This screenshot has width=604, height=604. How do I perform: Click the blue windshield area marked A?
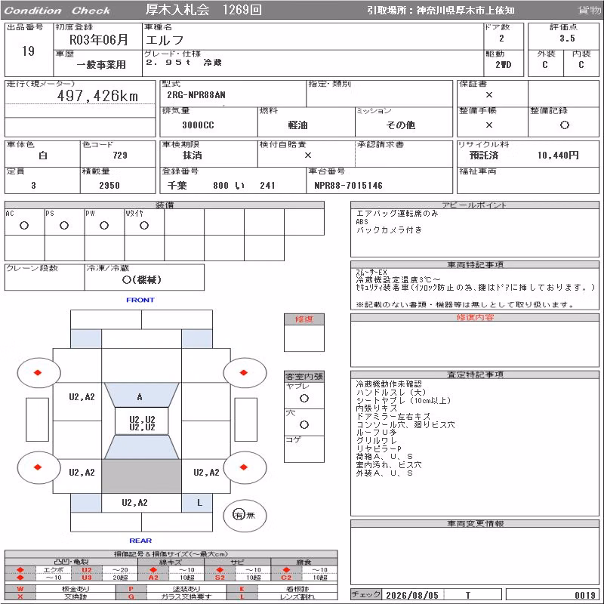coord(141,395)
